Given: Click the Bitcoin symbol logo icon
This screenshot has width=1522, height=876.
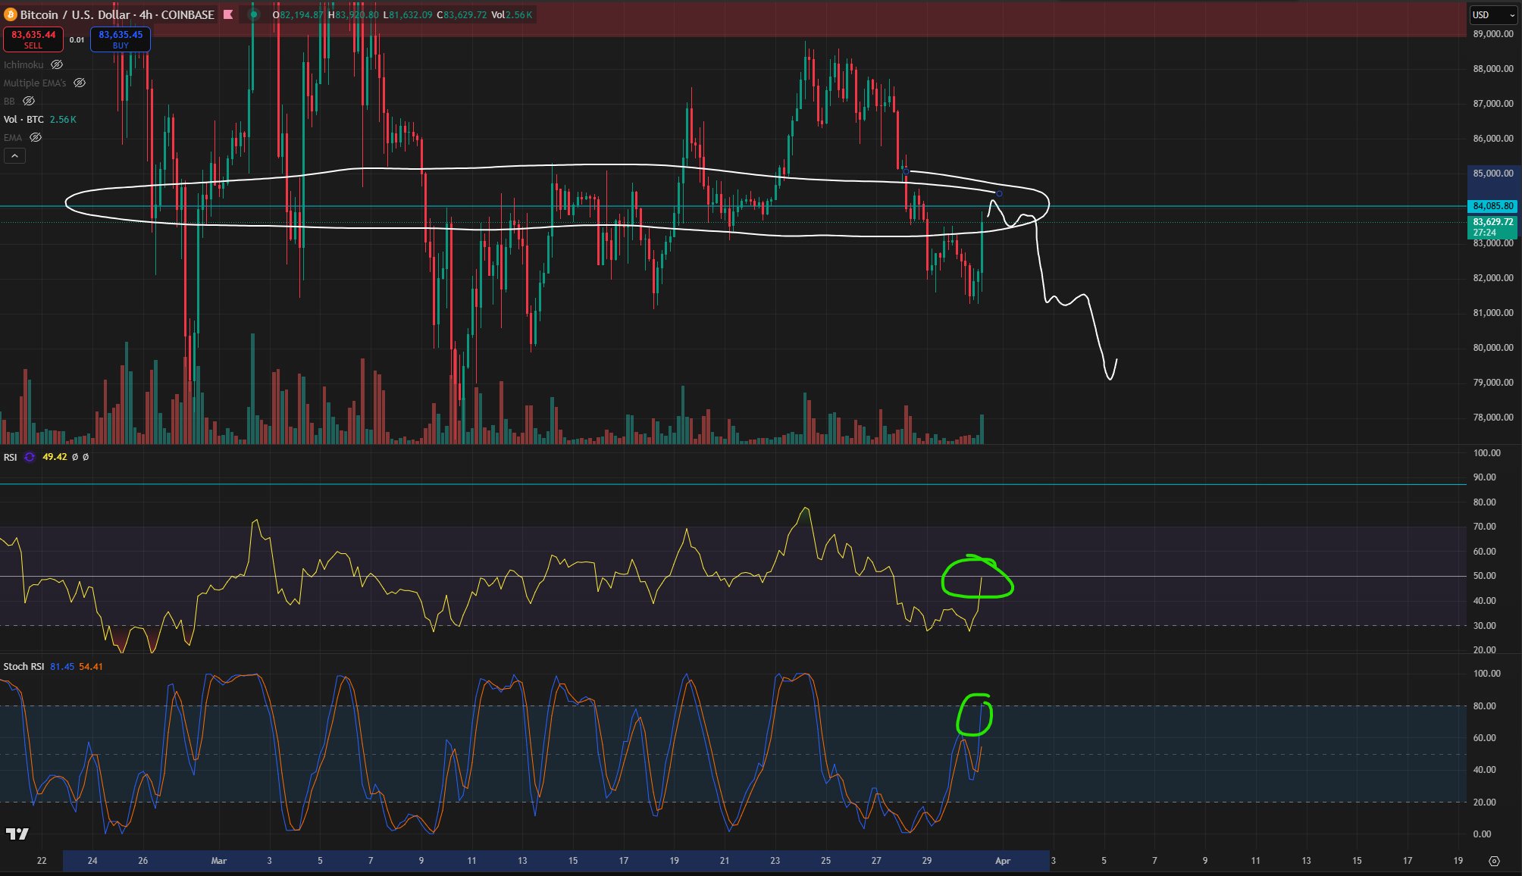Looking at the screenshot, I should pos(10,14).
